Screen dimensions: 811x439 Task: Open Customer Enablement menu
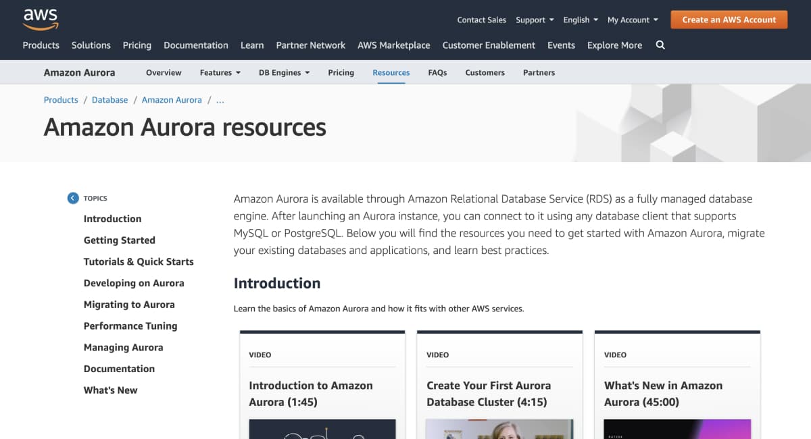point(489,45)
